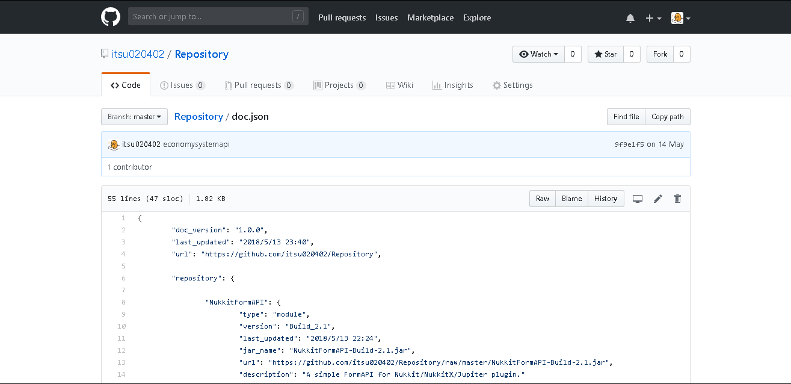Open file in GitHub Desktop icon

[x=638, y=199]
